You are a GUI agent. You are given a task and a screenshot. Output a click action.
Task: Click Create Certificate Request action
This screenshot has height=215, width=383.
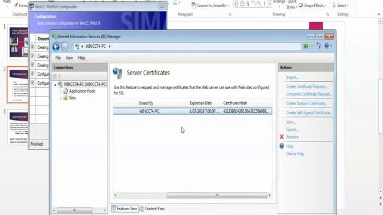306,87
